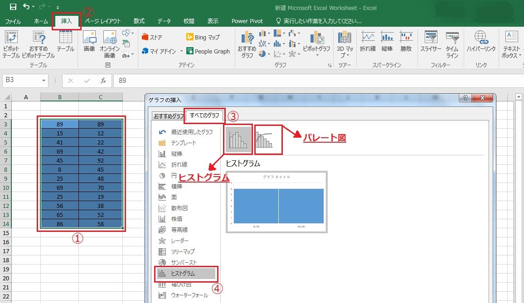The image size is (524, 303).
Task: Choose Waterfall chart type in list
Action: coord(189,295)
